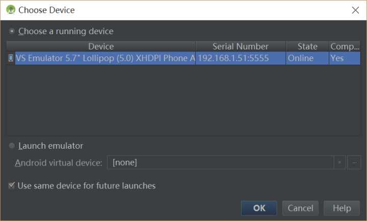Click the Android Studio icon in title bar
Viewport: 367px width, 221px height.
pyautogui.click(x=10, y=10)
